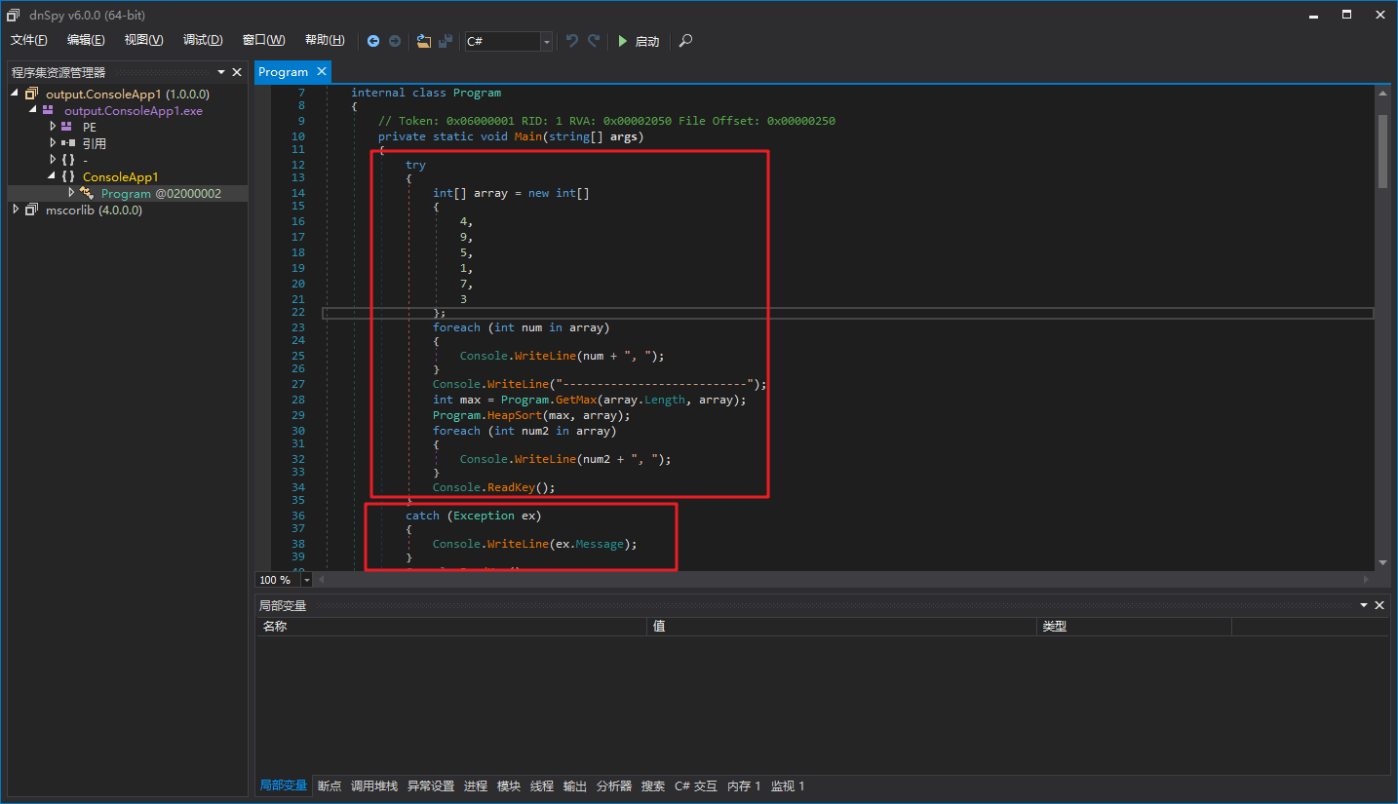Screen dimensions: 1398x804
Task: Click the code editor vertical scrollbar
Action: 1382,152
